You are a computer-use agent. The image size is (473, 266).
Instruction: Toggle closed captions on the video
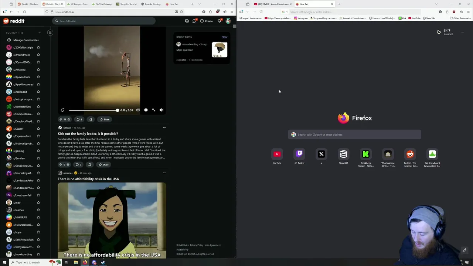tap(138, 110)
